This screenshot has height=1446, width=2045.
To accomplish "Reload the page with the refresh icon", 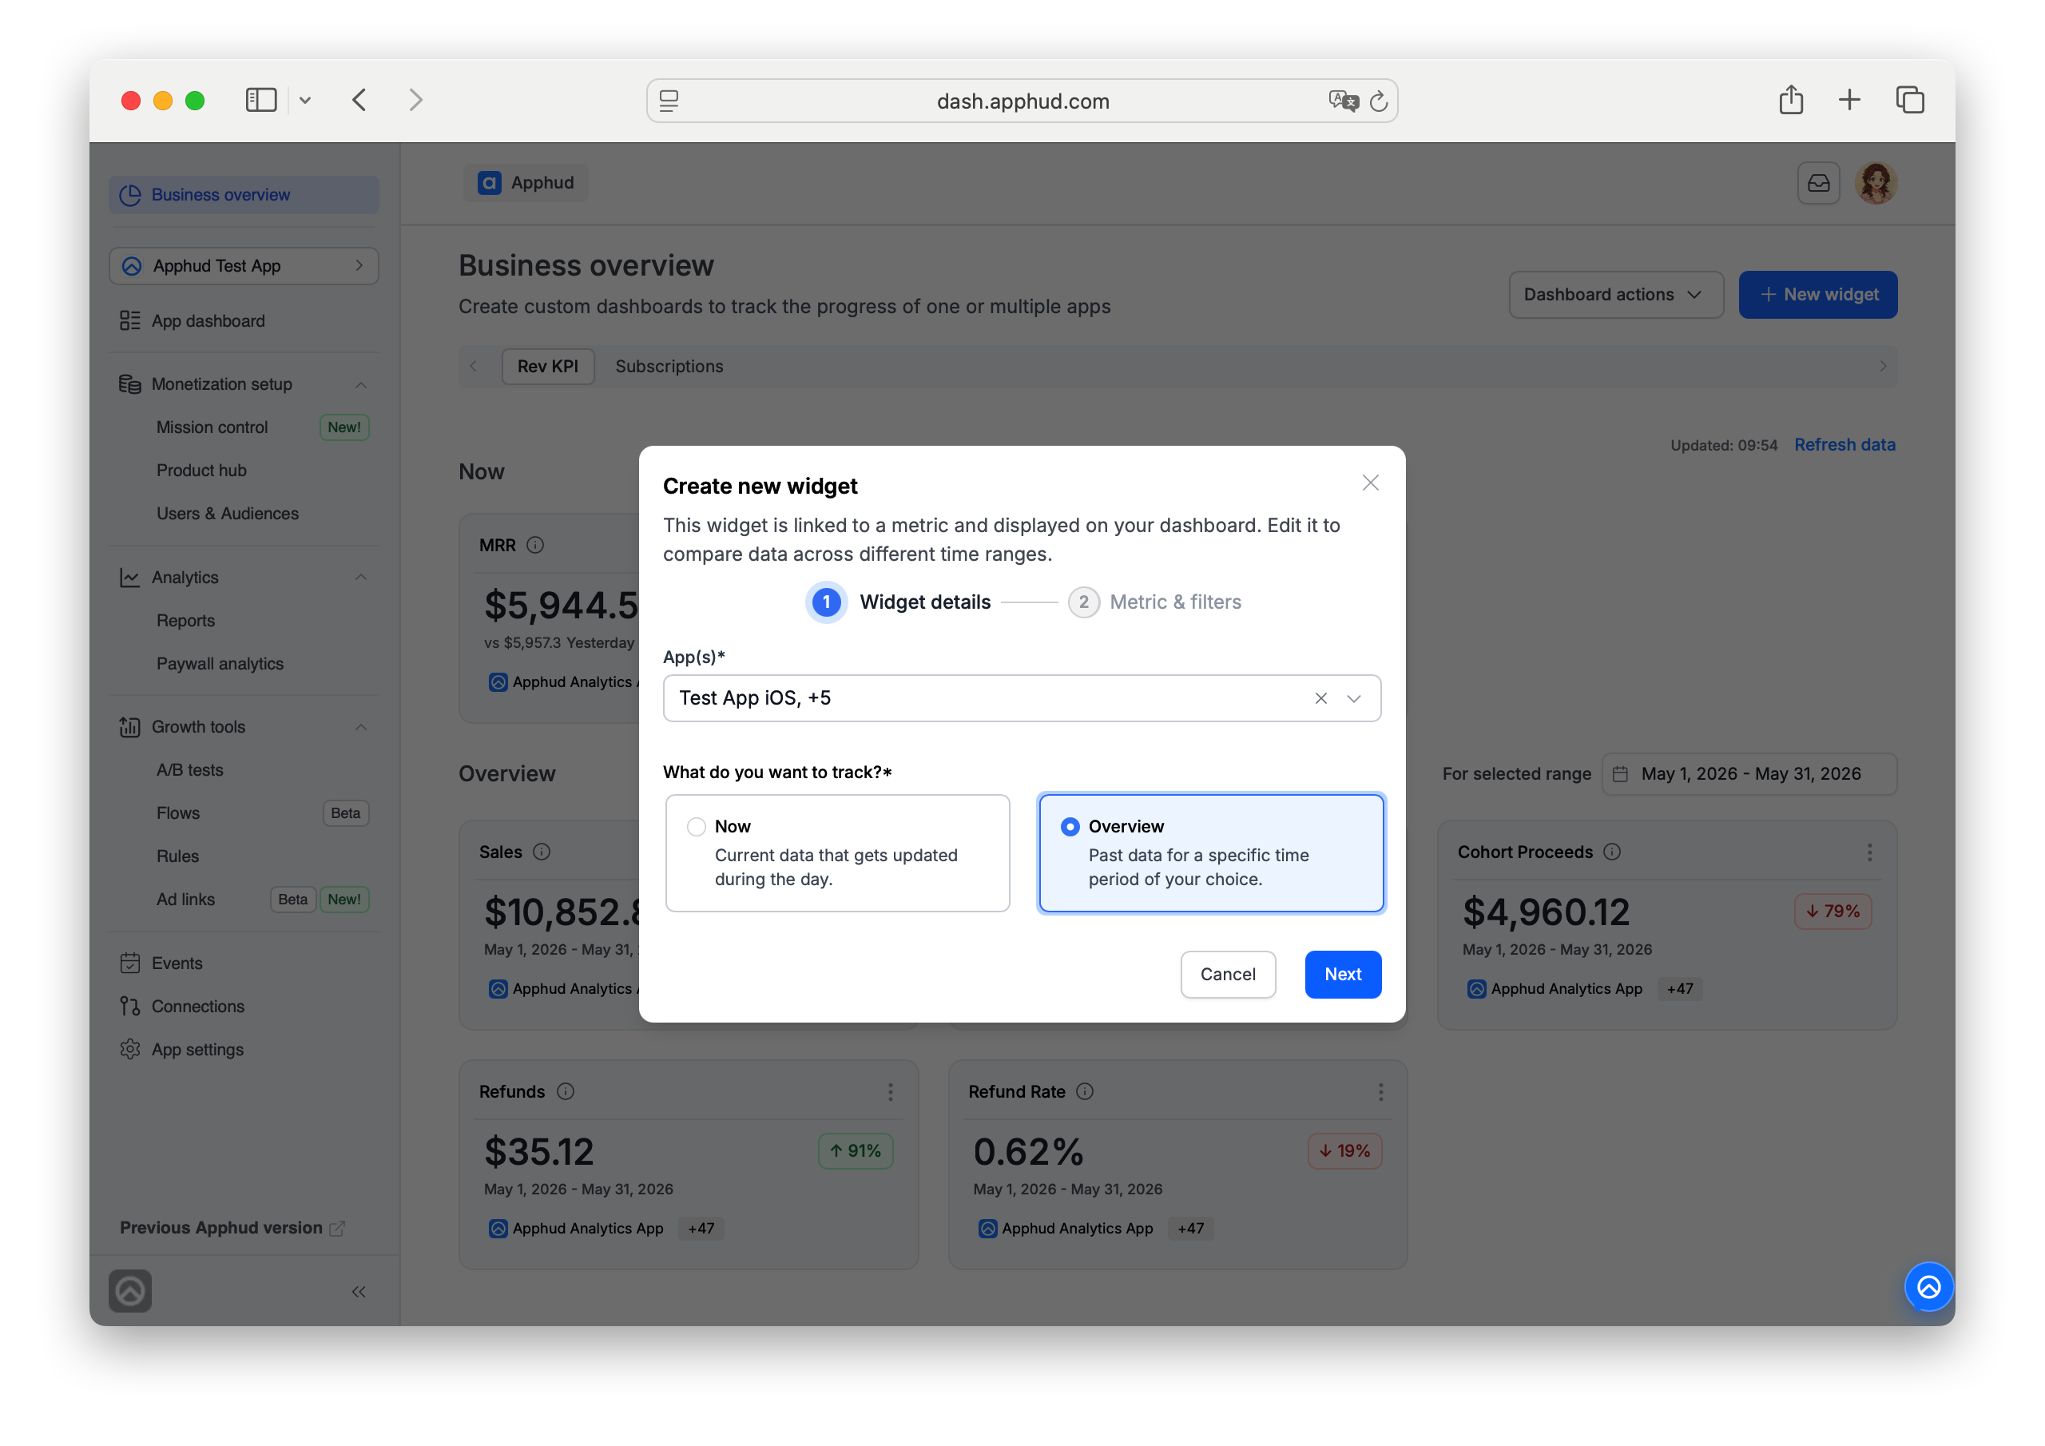I will click(1378, 101).
